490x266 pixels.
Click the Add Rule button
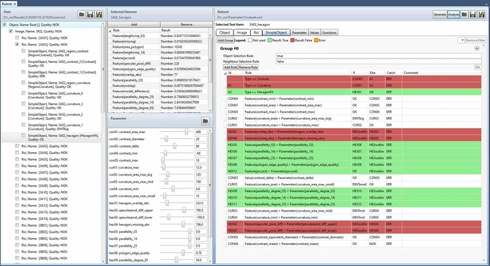(x=230, y=67)
